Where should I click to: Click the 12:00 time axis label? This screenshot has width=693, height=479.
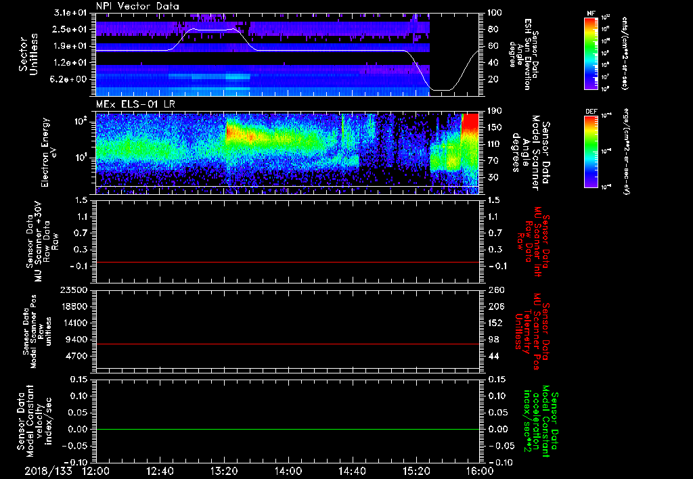coord(96,471)
